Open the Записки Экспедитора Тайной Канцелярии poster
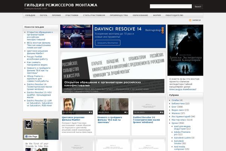The image size is (226, 151). tap(185, 50)
